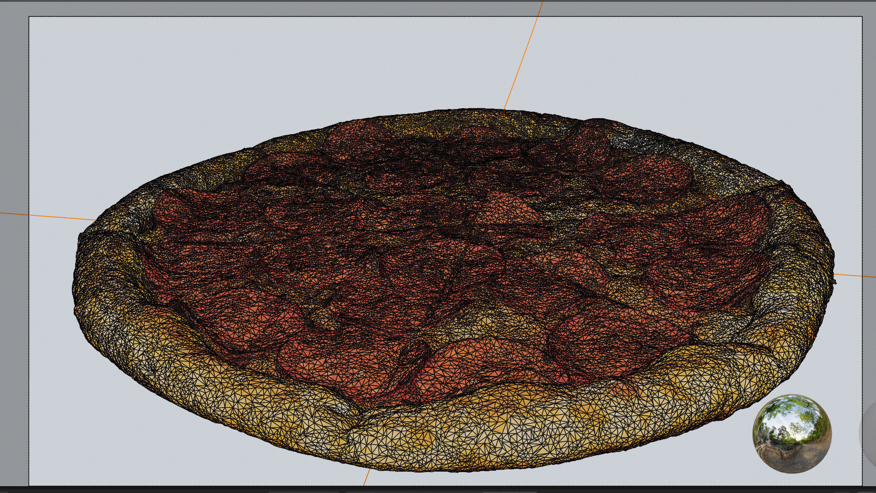The image size is (876, 493).
Task: Click the orange axis line below the pizza
Action: pos(366,478)
